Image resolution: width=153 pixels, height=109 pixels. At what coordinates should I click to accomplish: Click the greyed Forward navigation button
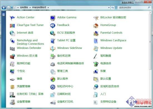click(9, 8)
